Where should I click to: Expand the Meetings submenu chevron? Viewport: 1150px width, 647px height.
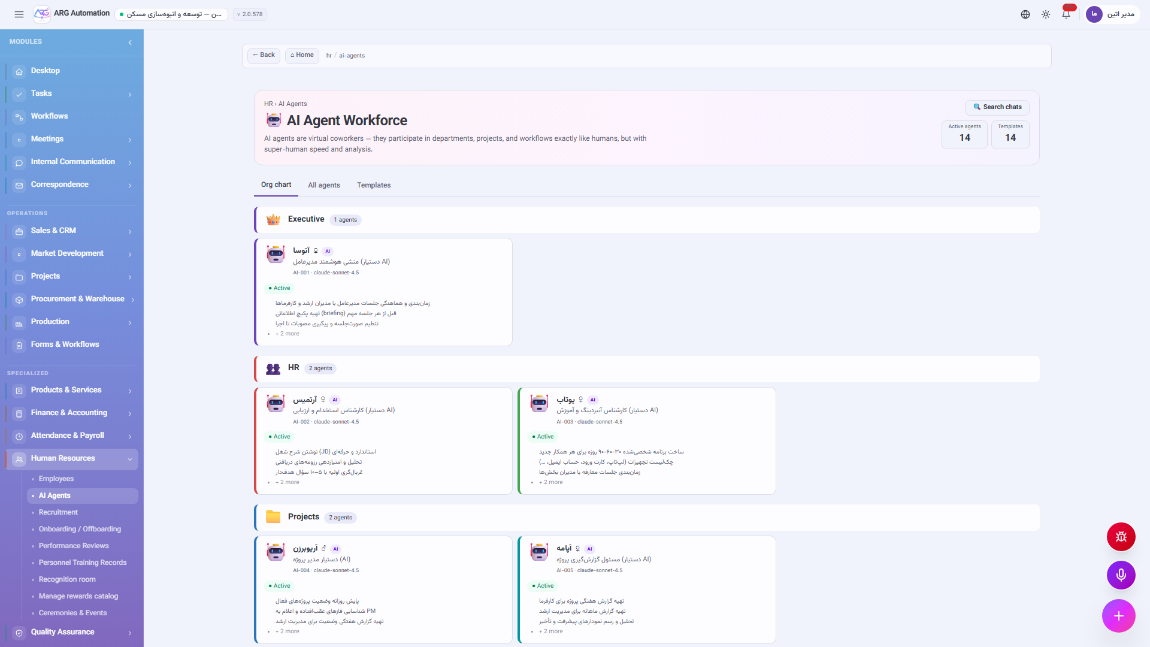coord(129,140)
